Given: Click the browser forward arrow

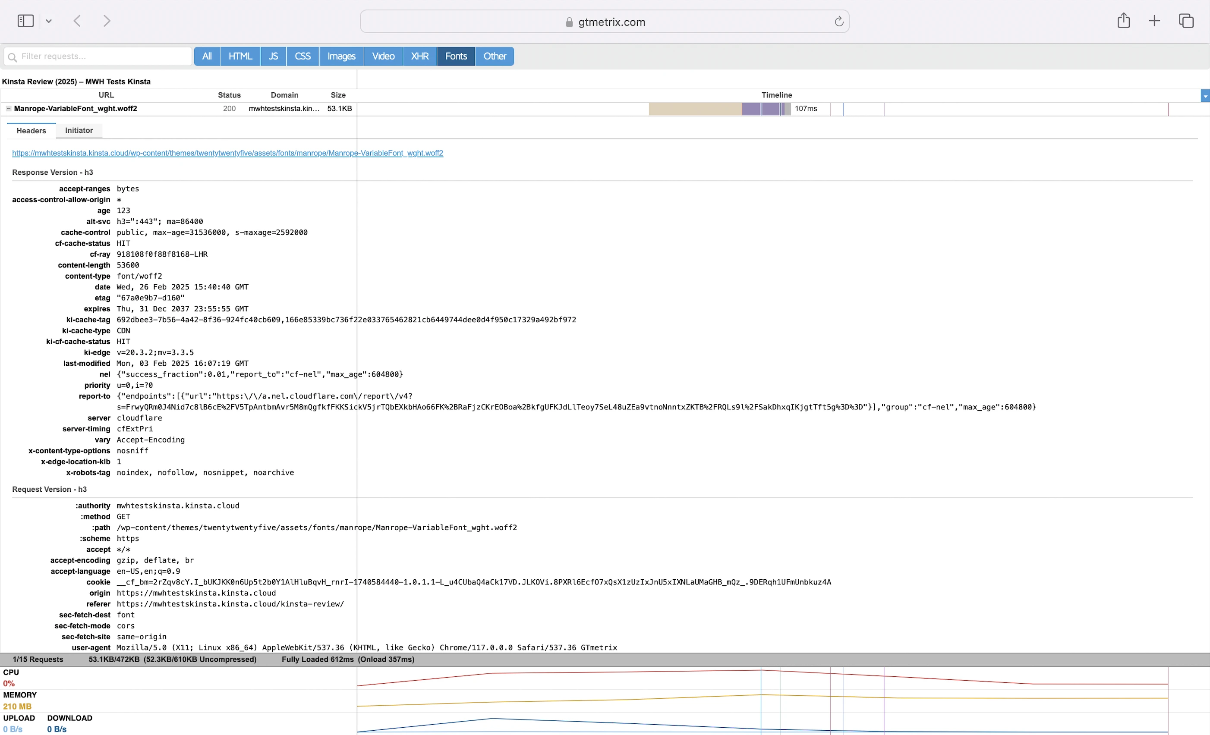Looking at the screenshot, I should pos(107,21).
